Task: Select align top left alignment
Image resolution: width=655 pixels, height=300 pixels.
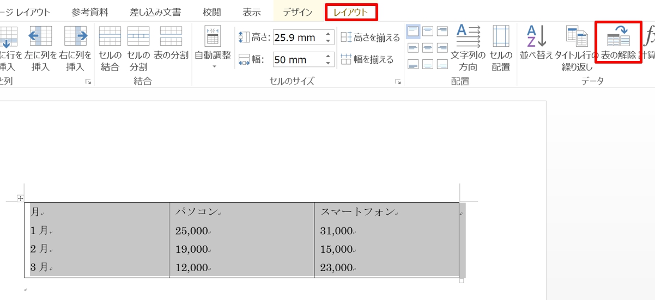Action: [x=413, y=31]
